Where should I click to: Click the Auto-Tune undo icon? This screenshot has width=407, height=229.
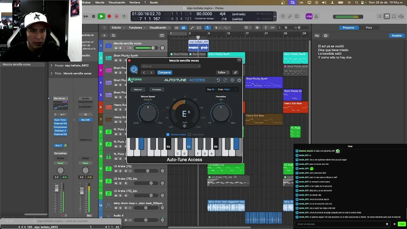click(218, 80)
